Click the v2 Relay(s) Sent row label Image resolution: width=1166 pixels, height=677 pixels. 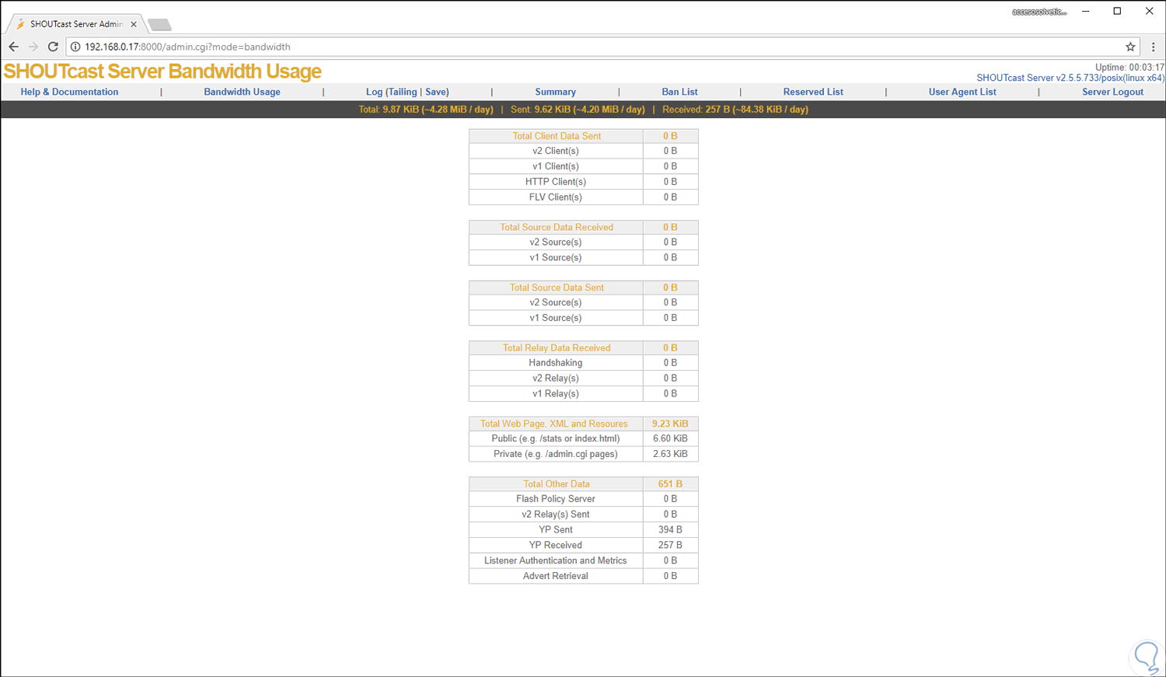coord(556,515)
